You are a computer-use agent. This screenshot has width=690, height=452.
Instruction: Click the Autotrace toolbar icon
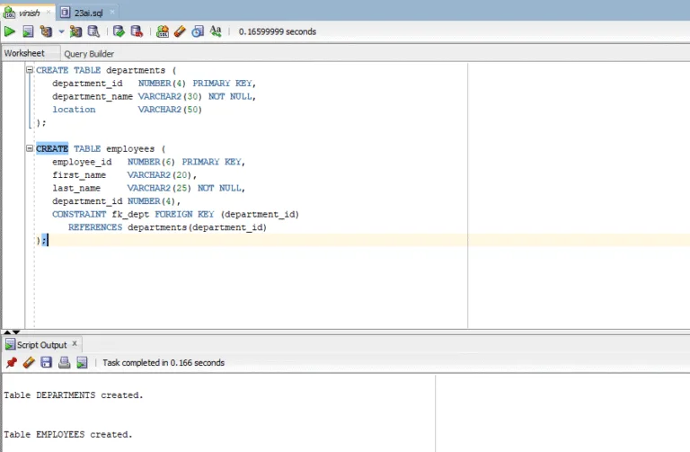point(75,31)
